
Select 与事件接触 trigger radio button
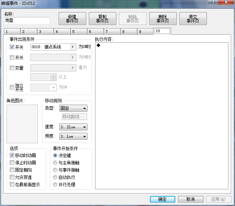click(55, 170)
